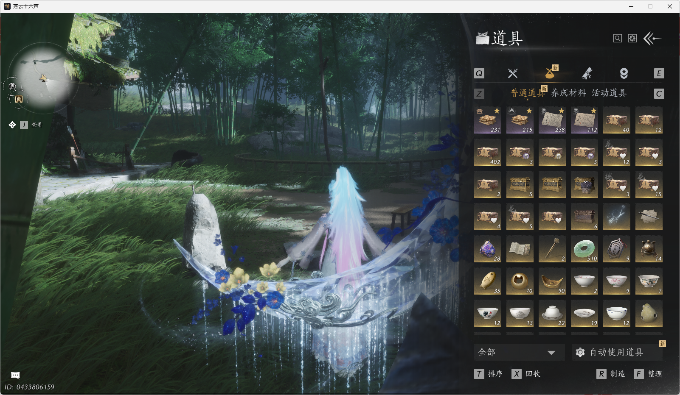This screenshot has height=395, width=680.
Task: Select the 普通道具 tab
Action: tap(528, 93)
